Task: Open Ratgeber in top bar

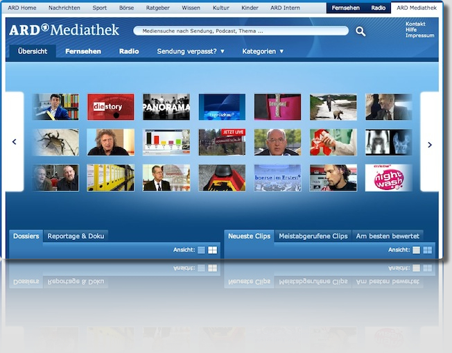Action: 157,8
